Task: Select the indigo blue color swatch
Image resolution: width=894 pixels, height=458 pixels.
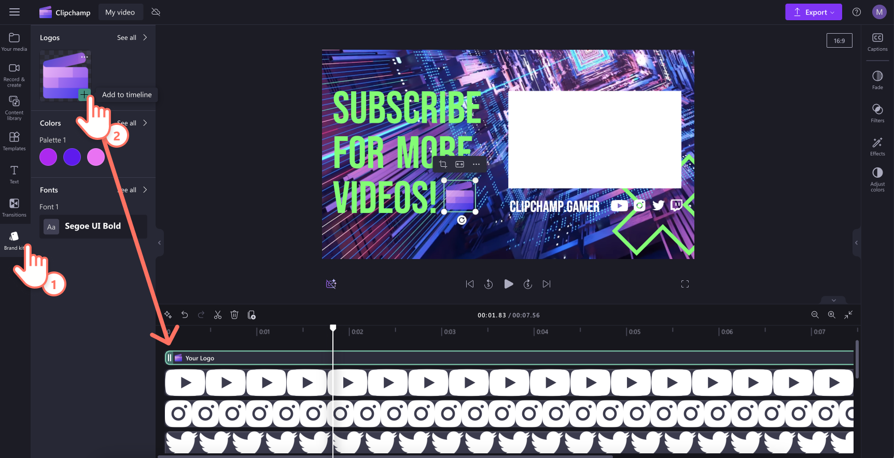Action: point(72,156)
